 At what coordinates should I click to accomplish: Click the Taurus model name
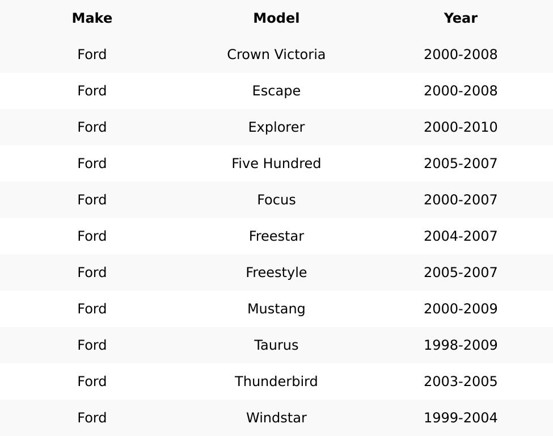pyautogui.click(x=276, y=345)
